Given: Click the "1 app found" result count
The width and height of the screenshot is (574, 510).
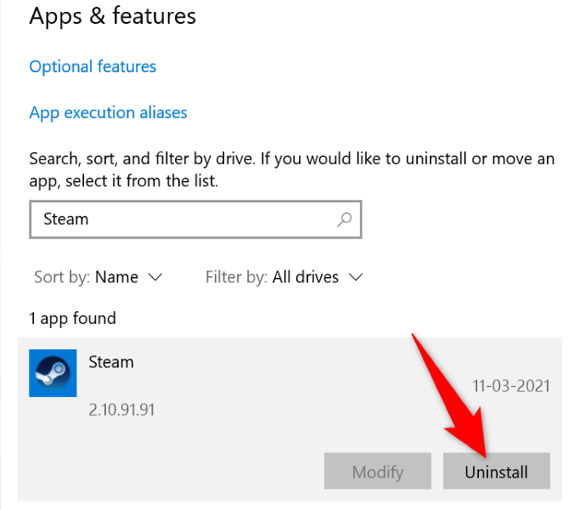Looking at the screenshot, I should tap(72, 319).
